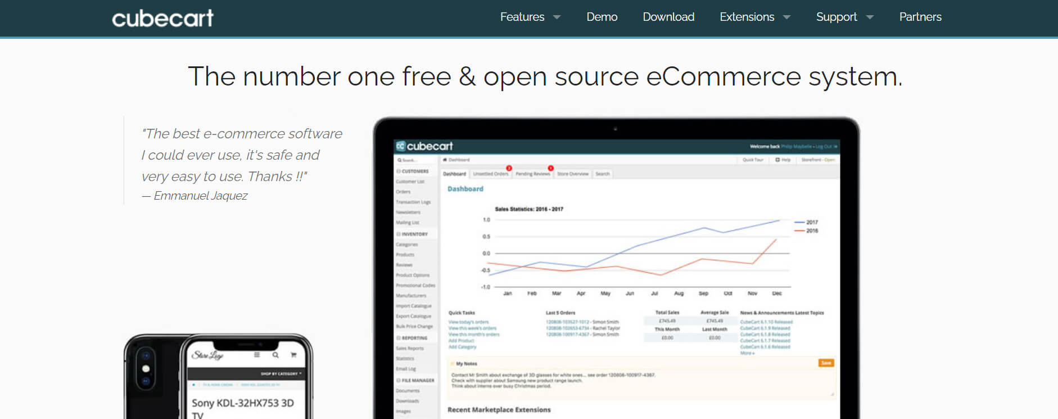Viewport: 1058px width, 419px height.
Task: Tap the shopping cart icon on the phone
Action: pos(293,355)
